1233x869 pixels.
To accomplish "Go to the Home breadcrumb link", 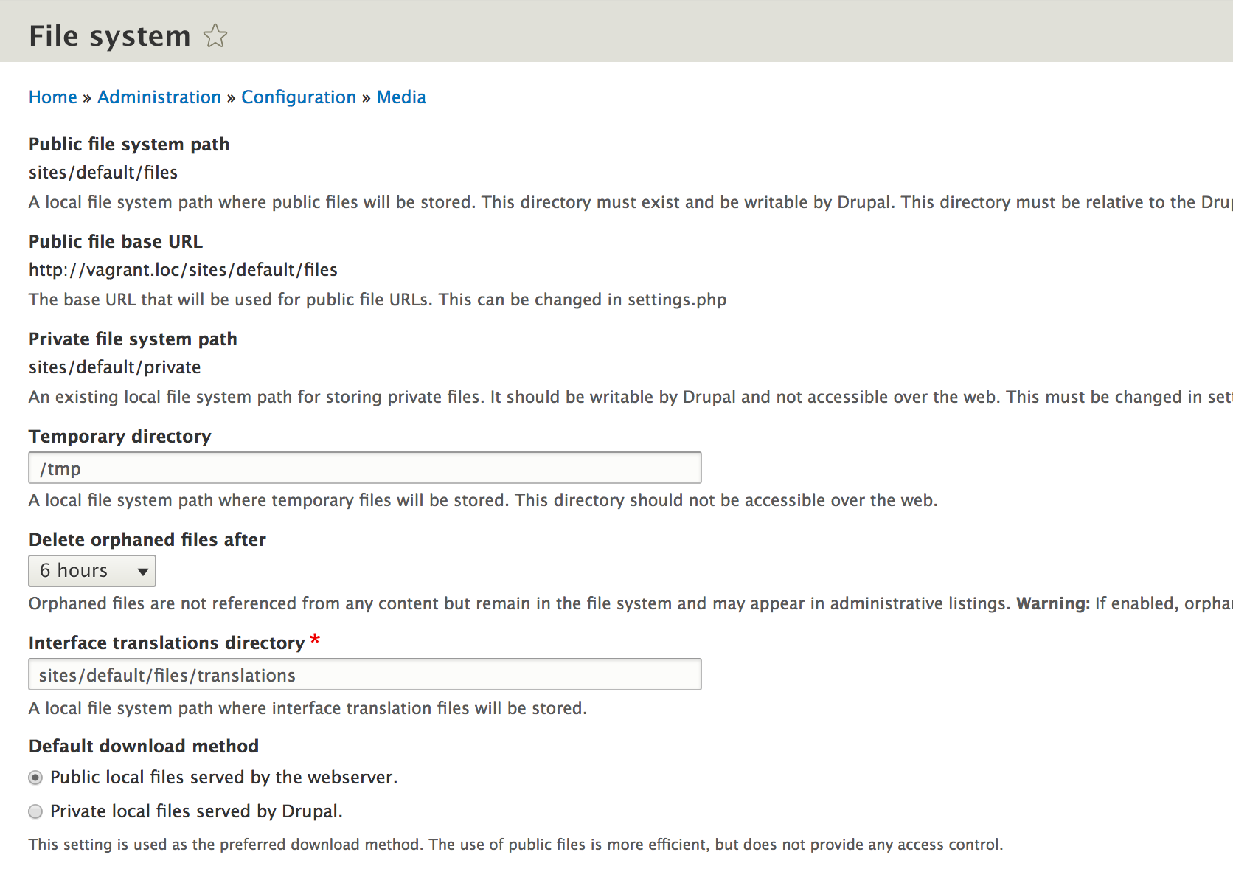I will (53, 97).
